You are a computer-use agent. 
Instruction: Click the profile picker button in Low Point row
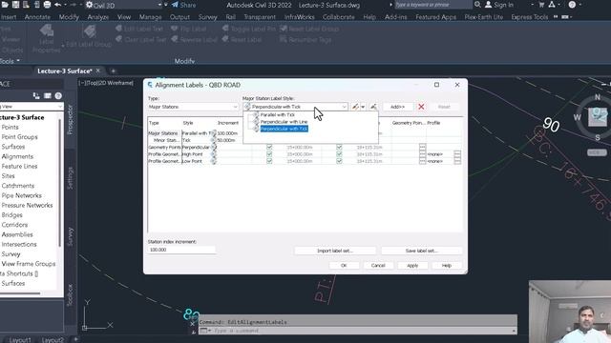pos(457,161)
